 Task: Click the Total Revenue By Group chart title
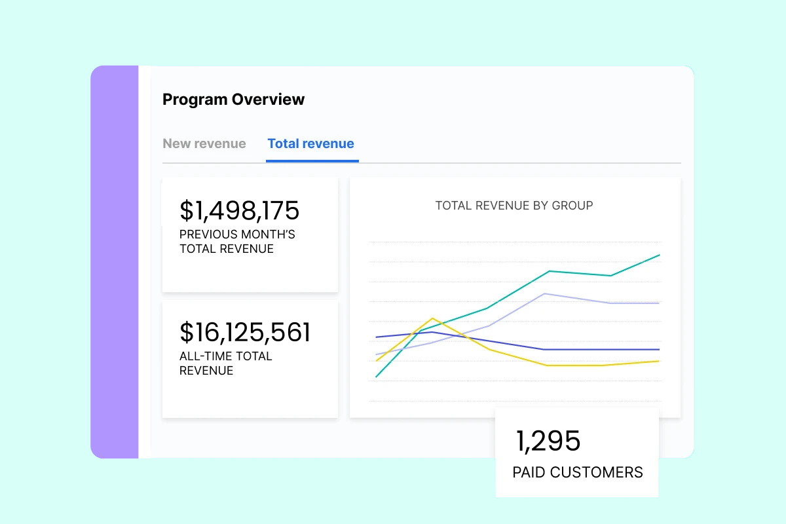514,206
